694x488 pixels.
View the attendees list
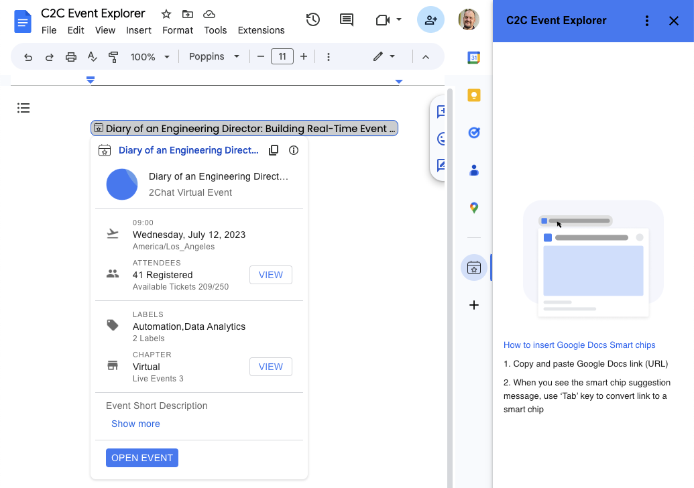(x=271, y=275)
